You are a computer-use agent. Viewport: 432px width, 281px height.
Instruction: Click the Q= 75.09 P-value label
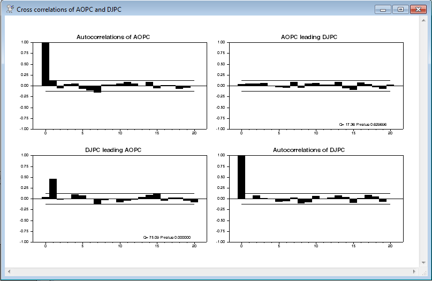tap(166, 237)
